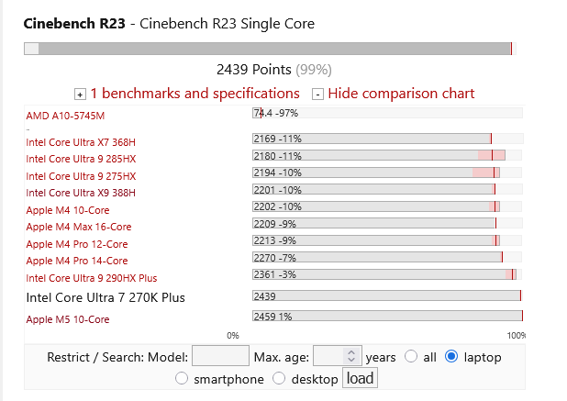
Task: Choose the 'desktop' radio option
Action: (279, 378)
